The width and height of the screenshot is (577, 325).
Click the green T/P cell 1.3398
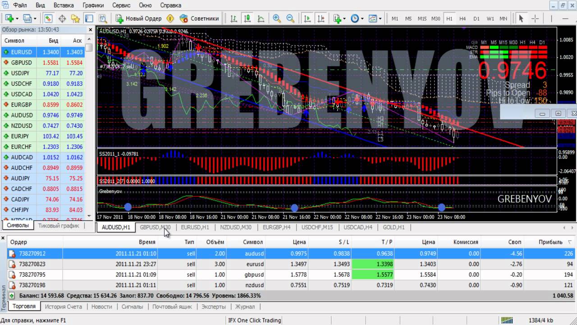(372, 264)
